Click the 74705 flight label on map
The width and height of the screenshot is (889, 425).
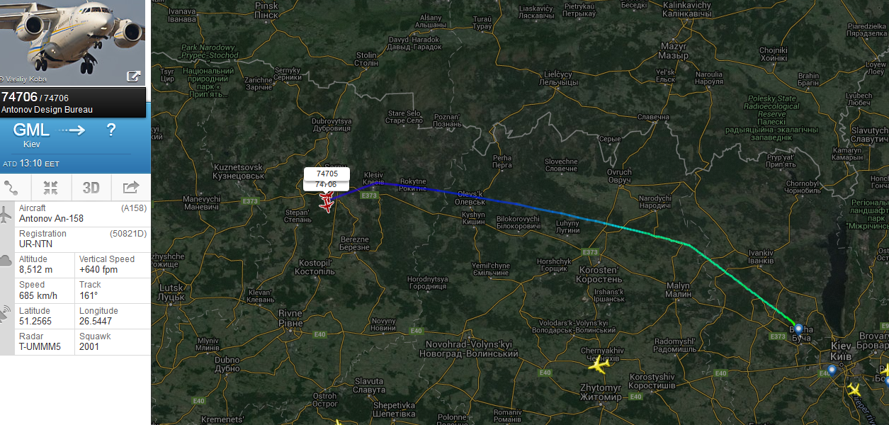tap(327, 174)
